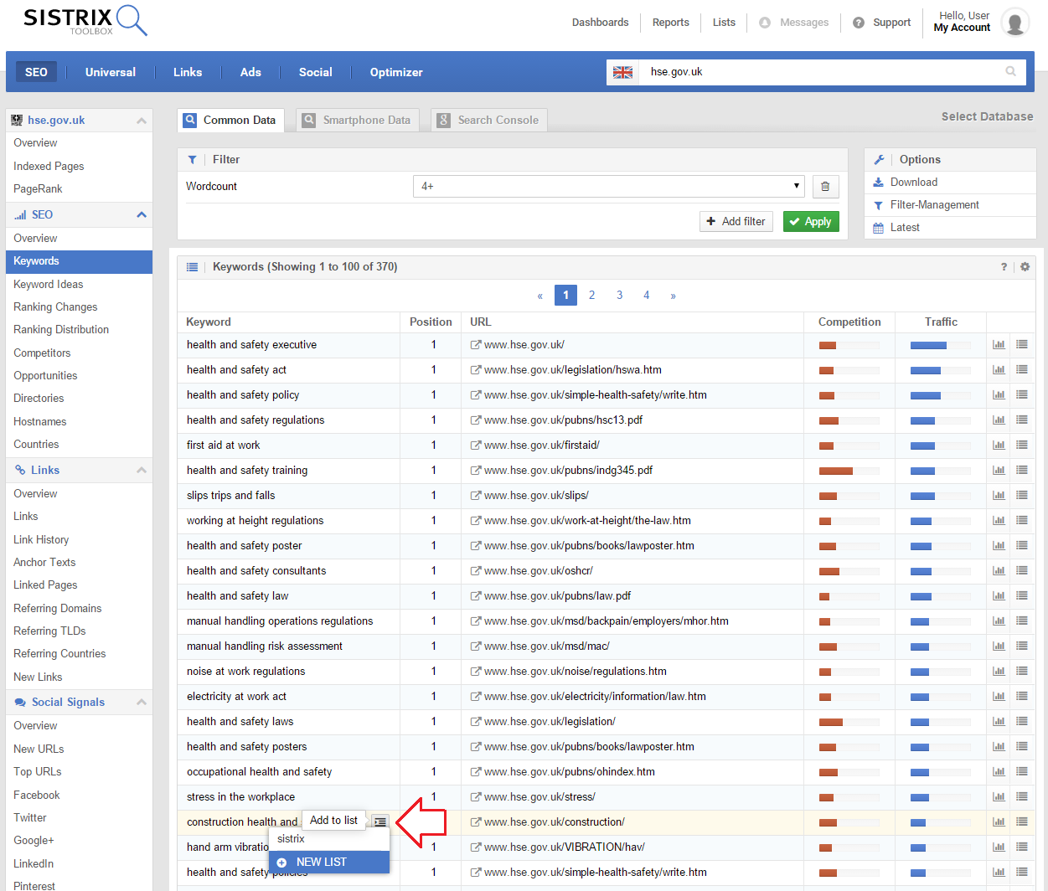The width and height of the screenshot is (1048, 891).
Task: Choose NEW LIST in Add to list popup
Action: tap(329, 862)
